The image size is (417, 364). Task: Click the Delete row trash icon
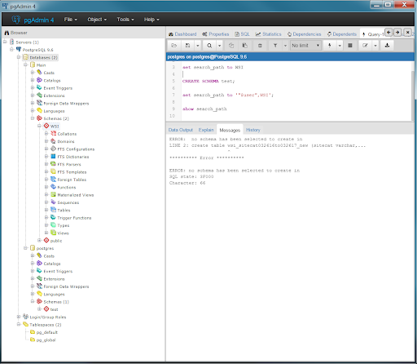[x=260, y=46]
